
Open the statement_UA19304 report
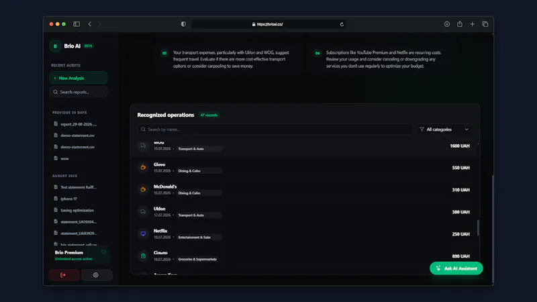click(79, 222)
